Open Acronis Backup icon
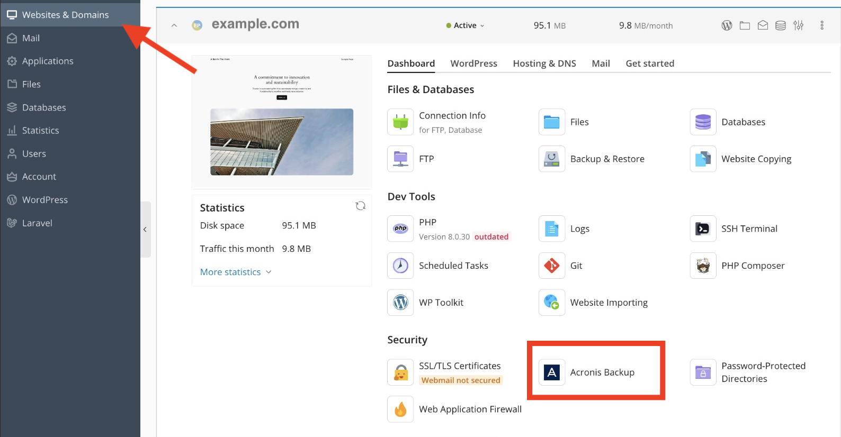The height and width of the screenshot is (437, 841). point(552,372)
